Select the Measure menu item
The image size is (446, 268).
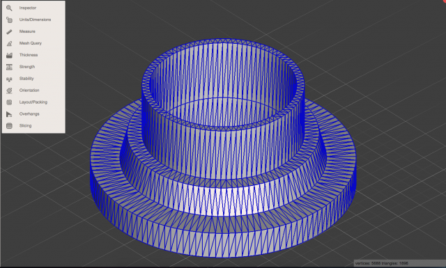pyautogui.click(x=27, y=31)
